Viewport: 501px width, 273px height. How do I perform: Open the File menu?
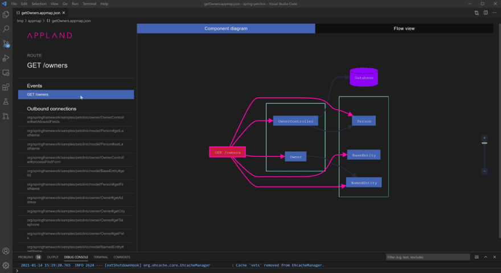coord(14,4)
